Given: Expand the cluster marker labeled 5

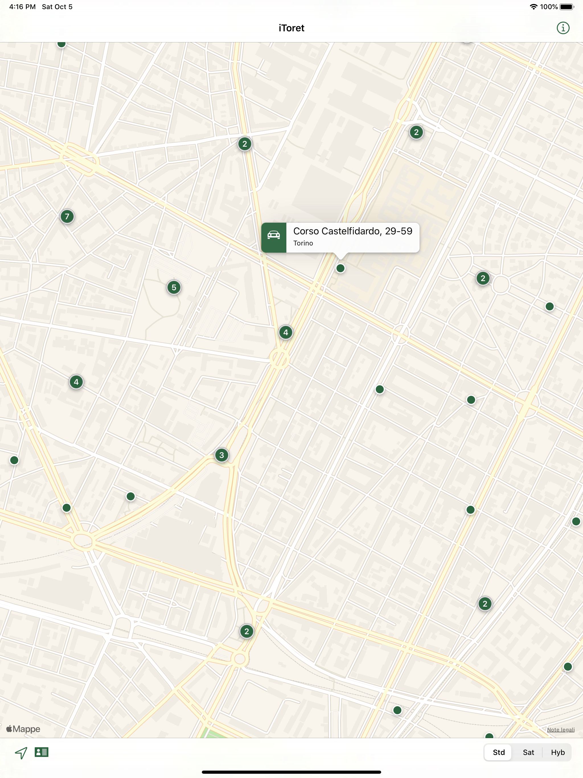Looking at the screenshot, I should [x=174, y=287].
